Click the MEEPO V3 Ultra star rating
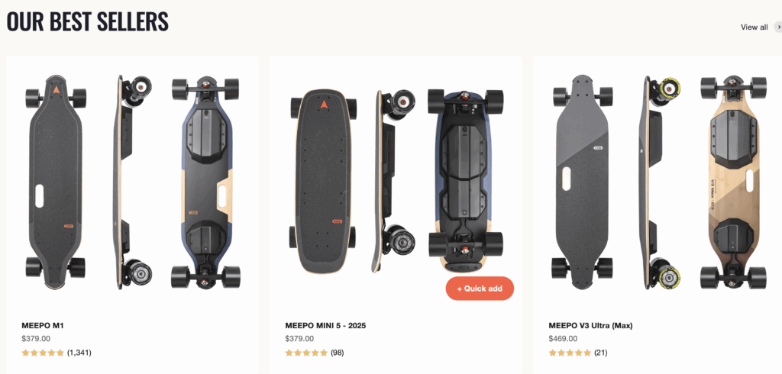 tap(570, 353)
